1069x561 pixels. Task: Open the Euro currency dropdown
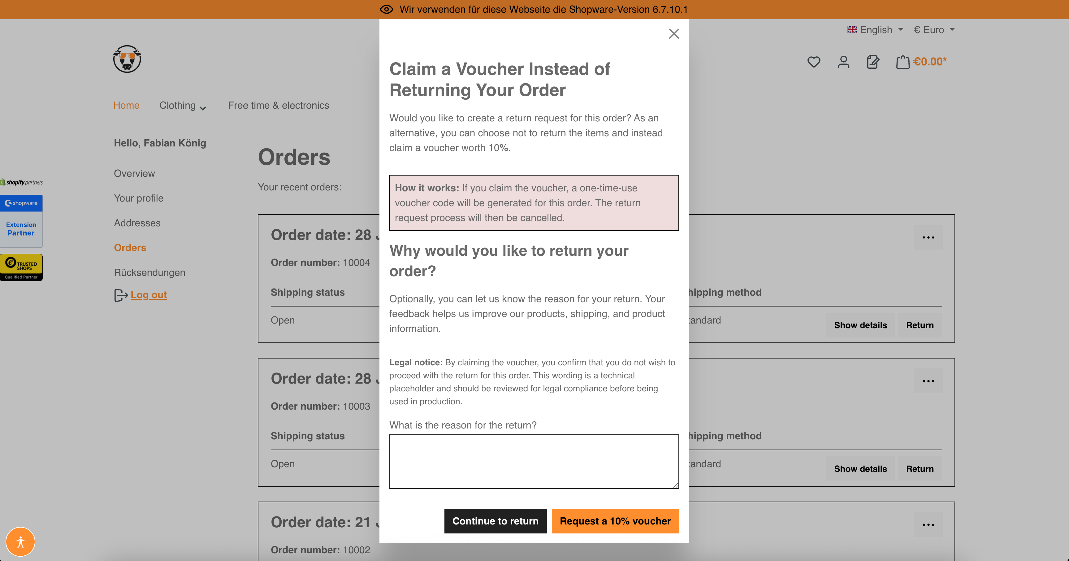click(x=934, y=29)
